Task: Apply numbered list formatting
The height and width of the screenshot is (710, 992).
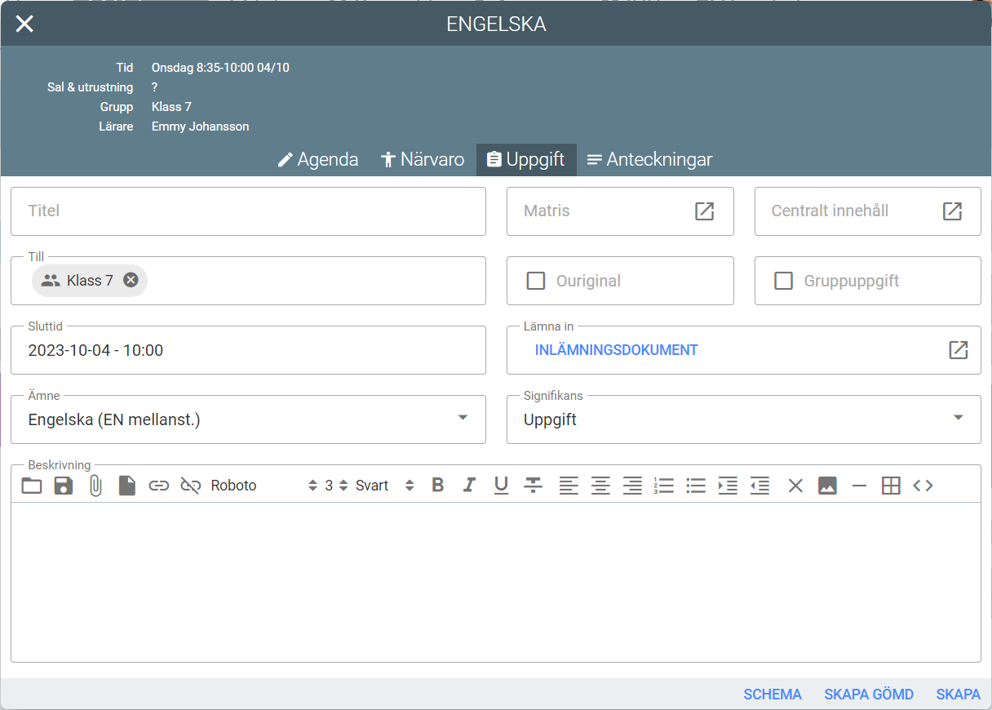Action: point(664,486)
